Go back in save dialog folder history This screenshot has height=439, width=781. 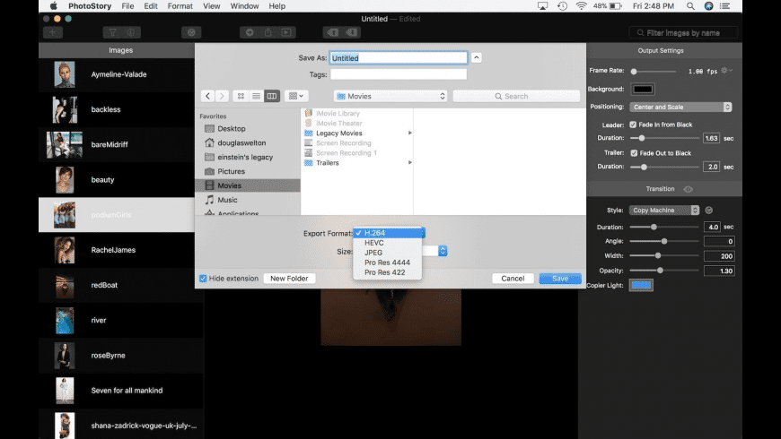click(x=208, y=96)
